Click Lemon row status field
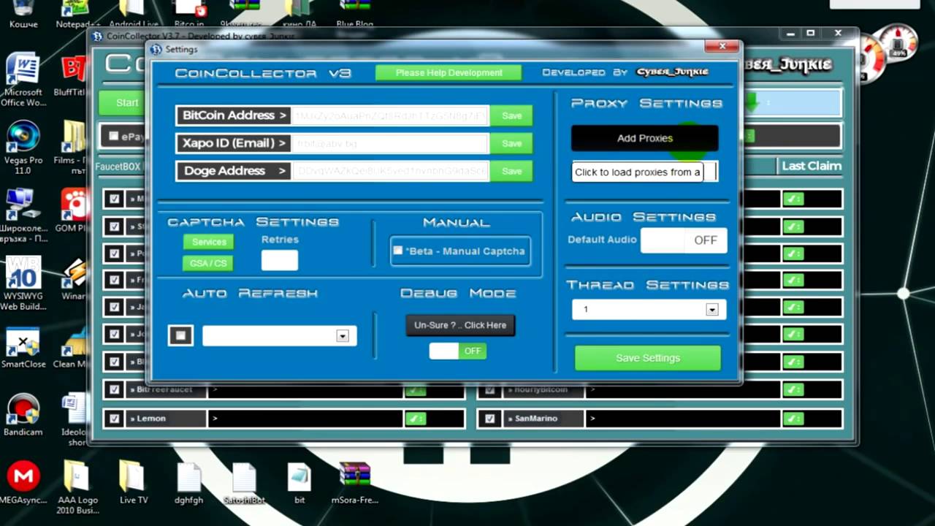Image resolution: width=935 pixels, height=526 pixels. (305, 419)
